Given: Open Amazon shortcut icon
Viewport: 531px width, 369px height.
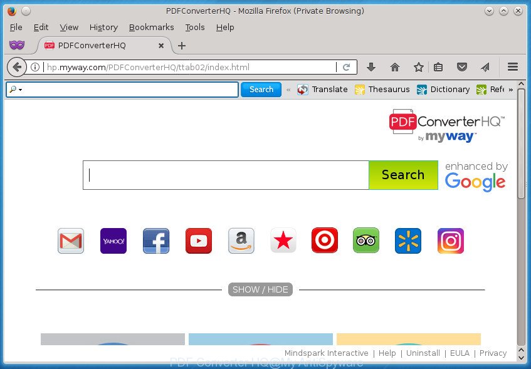Looking at the screenshot, I should (241, 241).
